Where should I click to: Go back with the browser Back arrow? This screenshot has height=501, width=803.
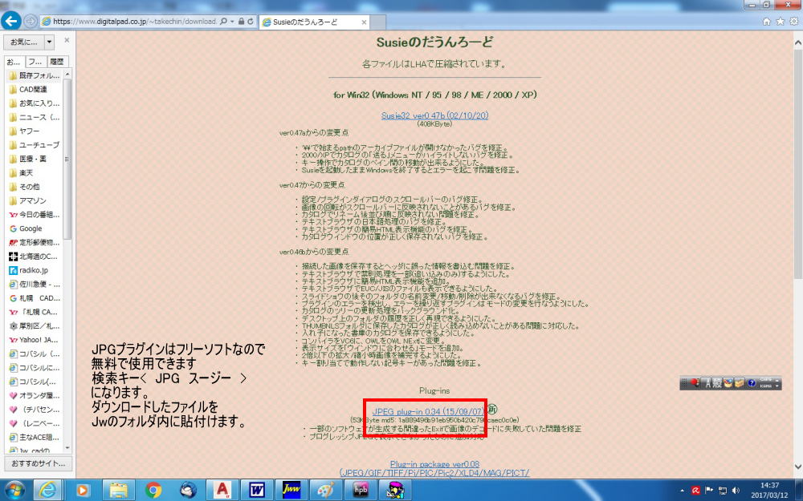point(10,21)
